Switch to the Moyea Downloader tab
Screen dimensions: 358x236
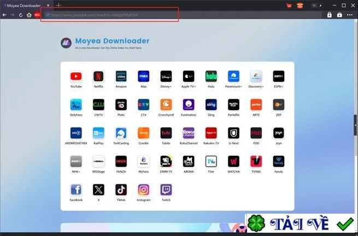pos(24,5)
